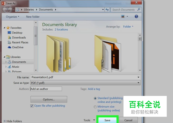Click New folder in toolbar
The height and width of the screenshot is (123, 173).
pyautogui.click(x=33, y=17)
